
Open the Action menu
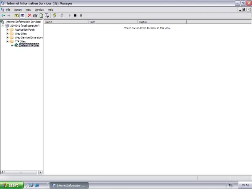click(x=18, y=9)
